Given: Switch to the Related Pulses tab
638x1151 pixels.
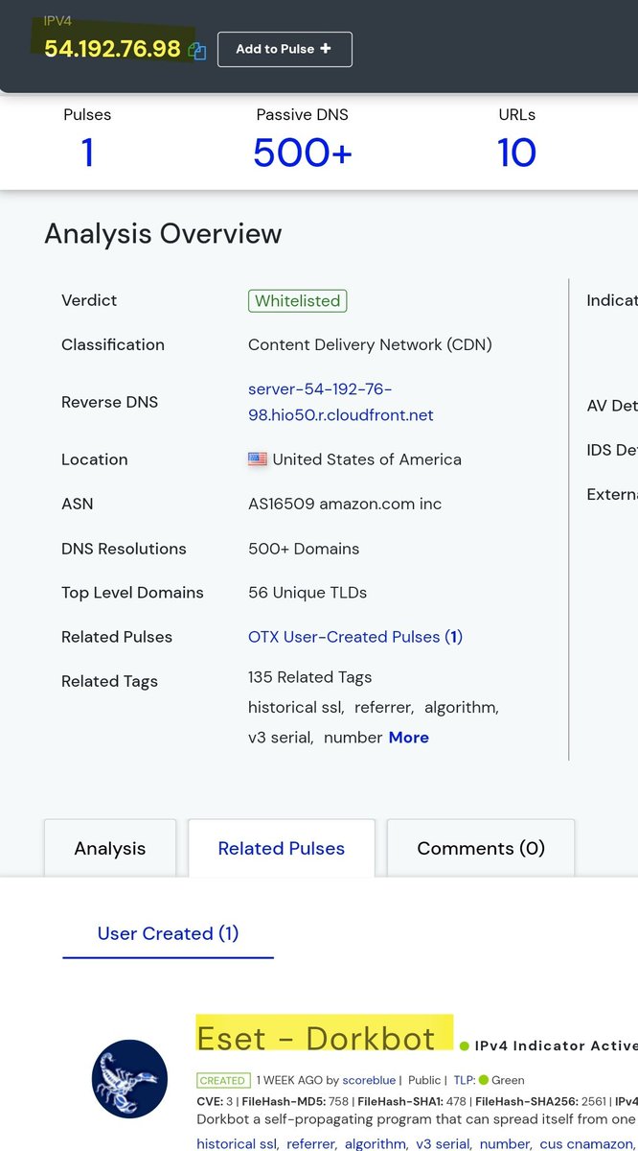Looking at the screenshot, I should tap(281, 848).
